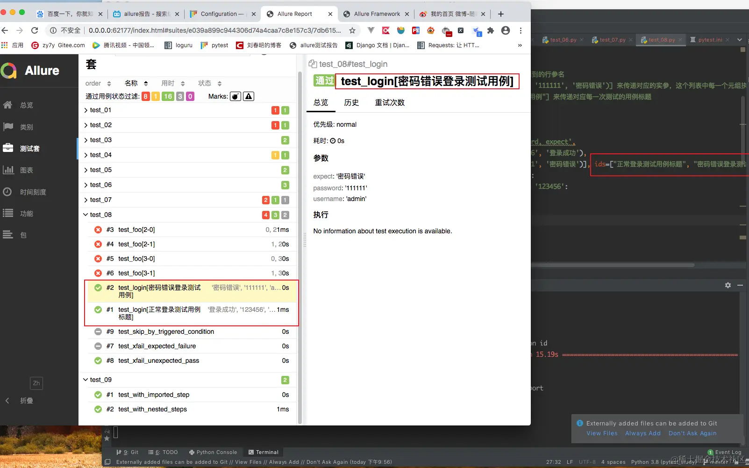Select test_login[正常登录测试用例标题] case

(192, 313)
